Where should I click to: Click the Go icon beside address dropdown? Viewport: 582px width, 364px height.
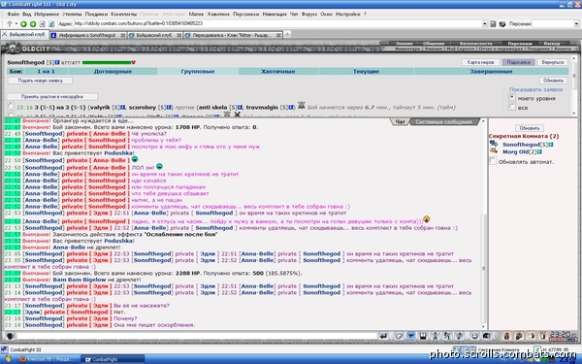coord(493,23)
